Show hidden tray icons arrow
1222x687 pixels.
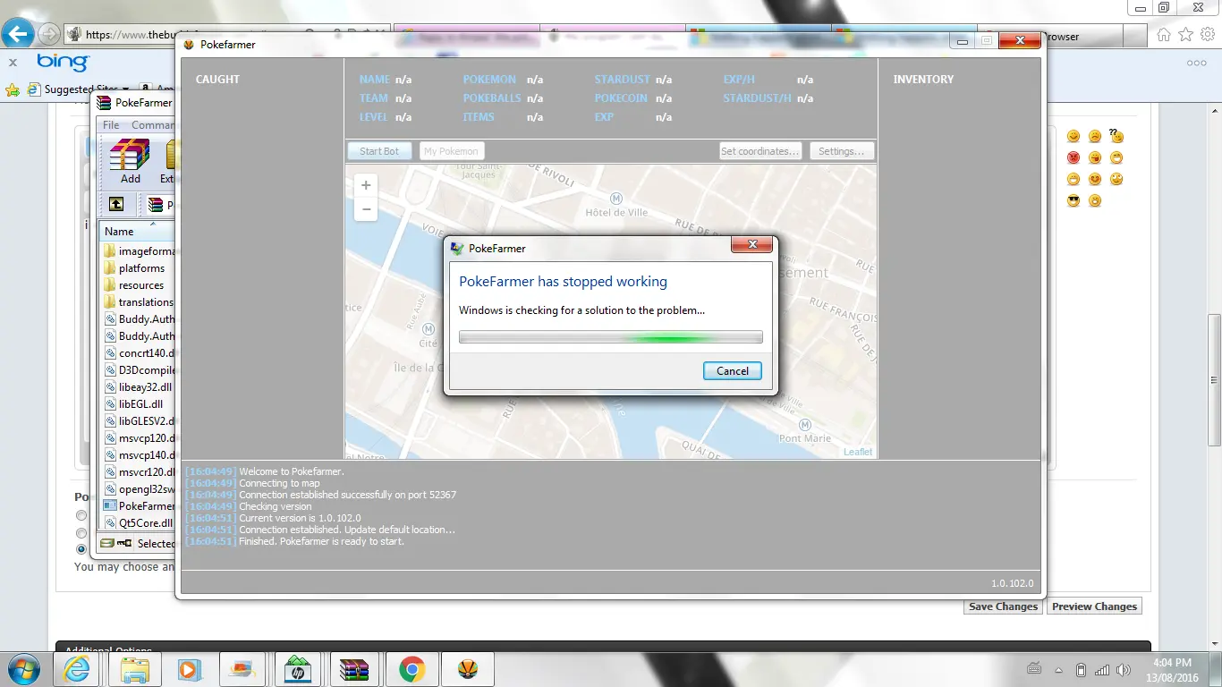pyautogui.click(x=1057, y=670)
